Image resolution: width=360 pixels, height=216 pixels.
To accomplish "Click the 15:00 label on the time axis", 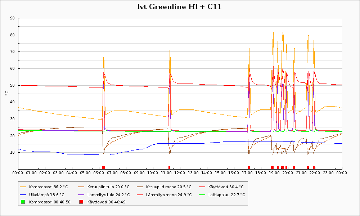I will (x=220, y=173).
